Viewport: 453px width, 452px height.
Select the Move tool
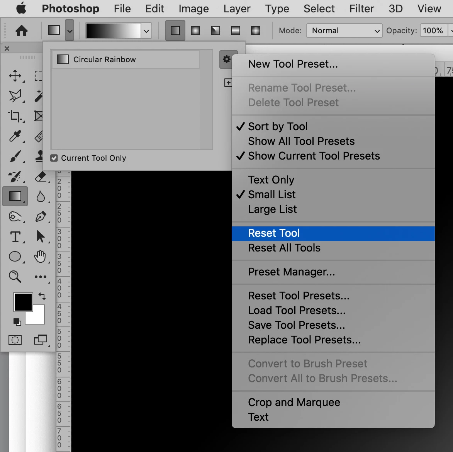click(x=15, y=76)
